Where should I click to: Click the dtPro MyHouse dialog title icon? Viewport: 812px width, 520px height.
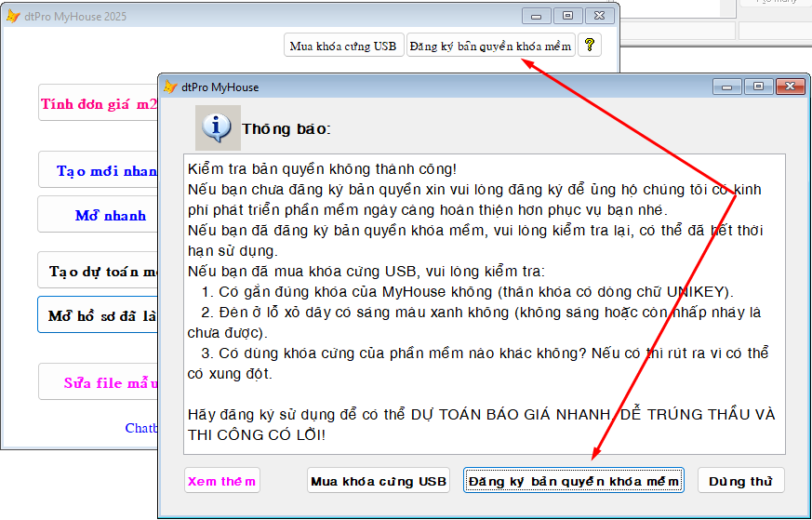click(170, 87)
